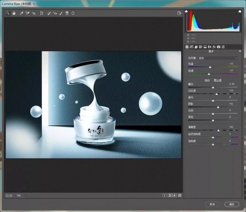
Task: Pick the White Balance eyedropper tool
Action: 21,13
